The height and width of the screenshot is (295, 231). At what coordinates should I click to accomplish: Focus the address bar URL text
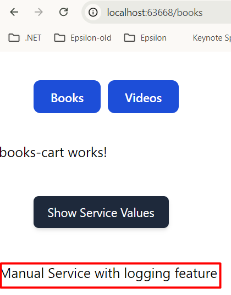coord(155,13)
